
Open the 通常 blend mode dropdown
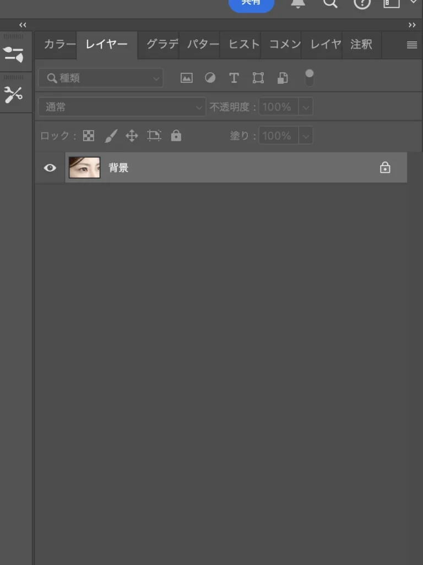[x=122, y=107]
